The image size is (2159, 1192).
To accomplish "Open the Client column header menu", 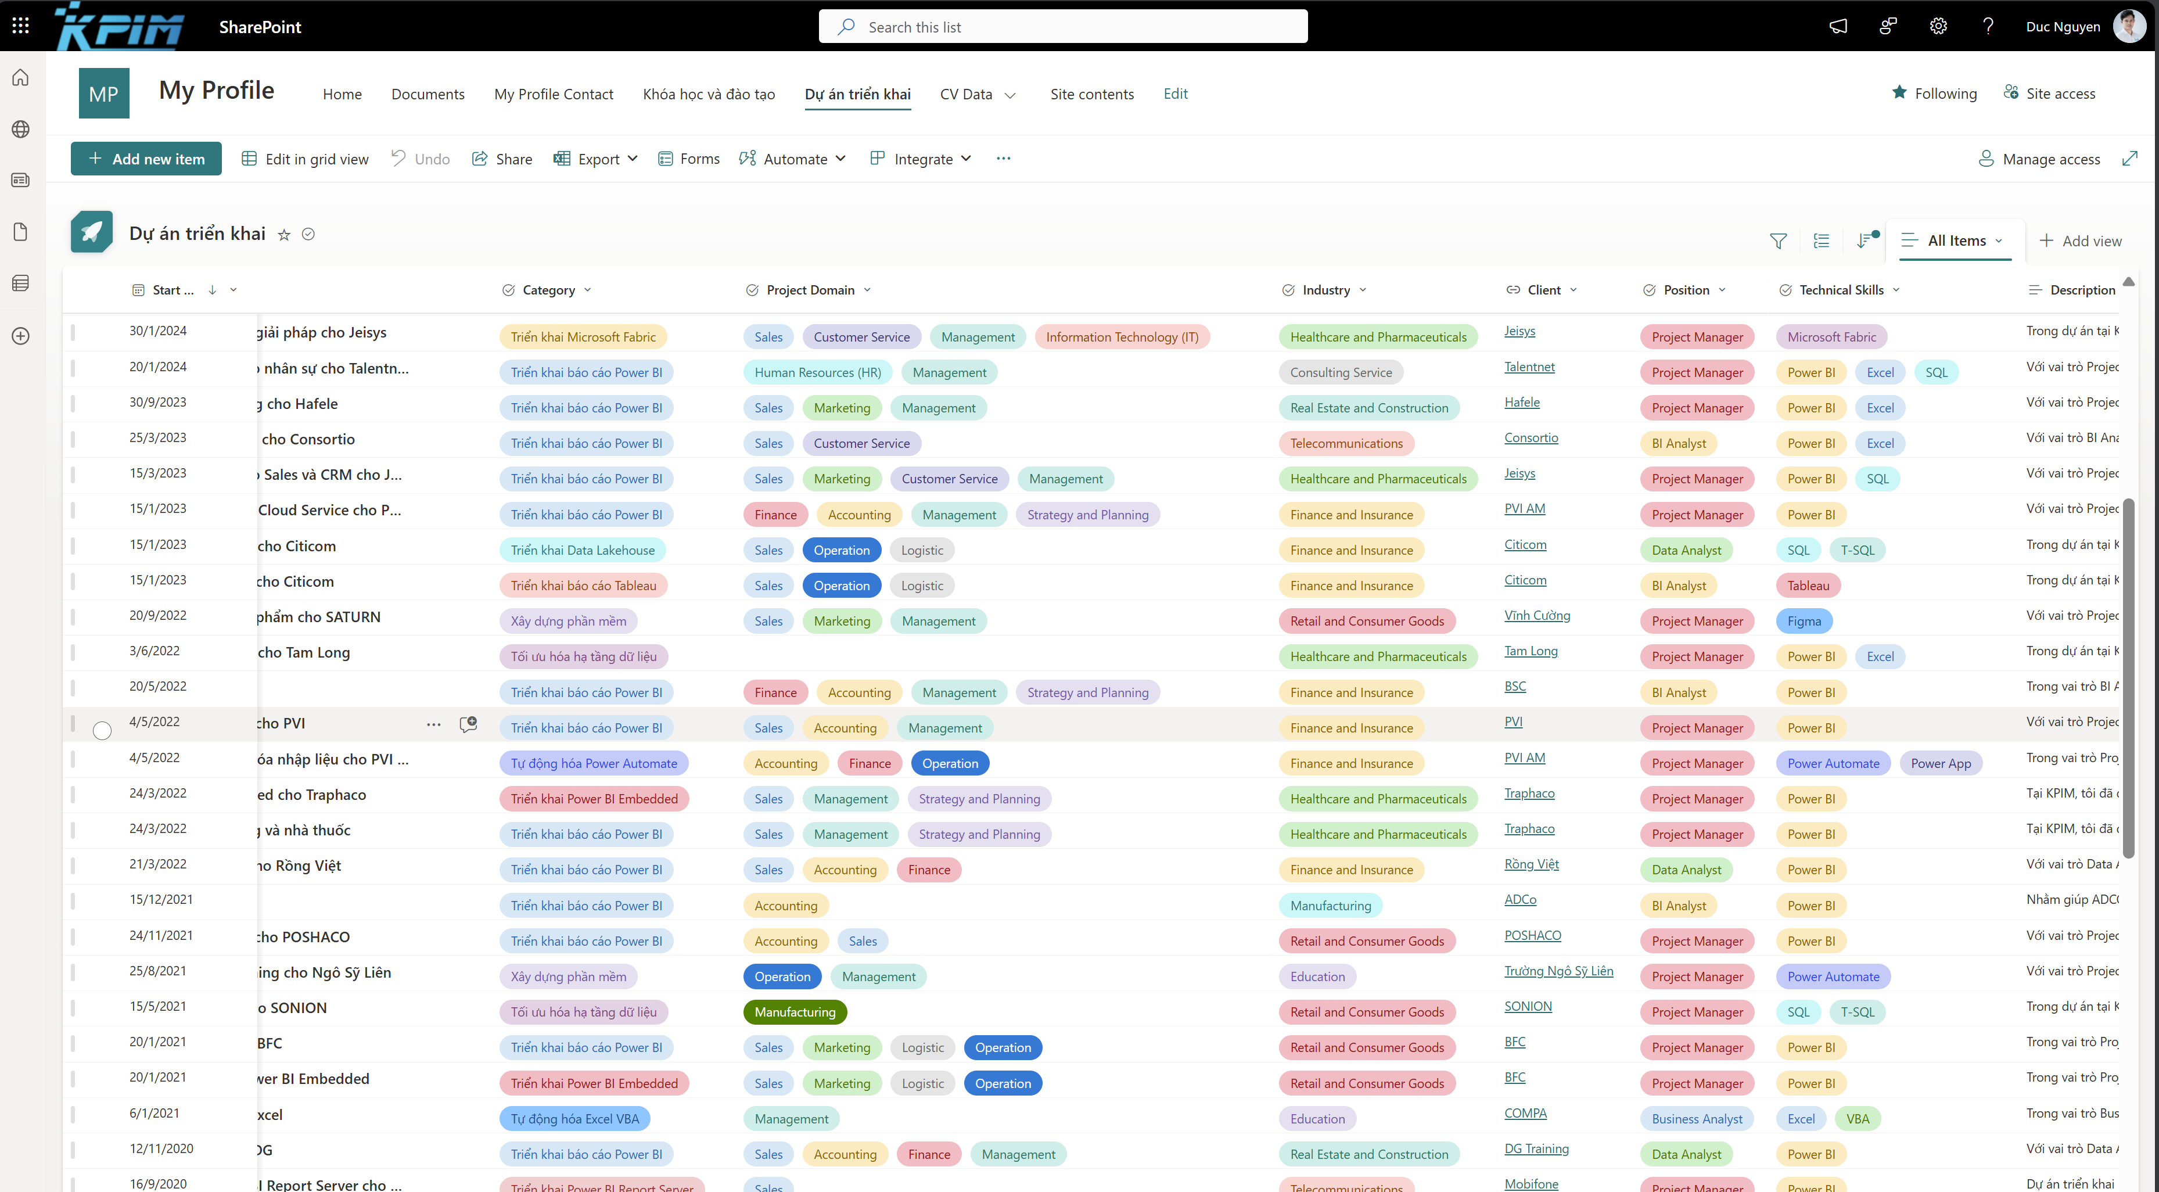I will pyautogui.click(x=1542, y=290).
